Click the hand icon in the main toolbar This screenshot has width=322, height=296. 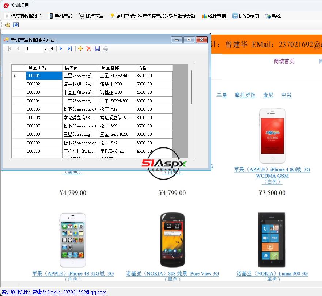(x=8, y=25)
